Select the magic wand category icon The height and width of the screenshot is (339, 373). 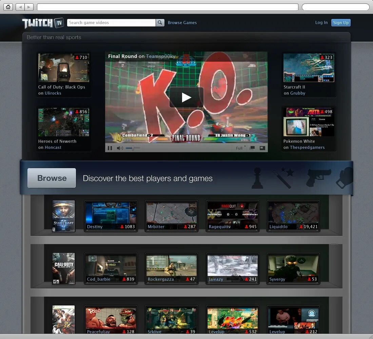pos(283,178)
